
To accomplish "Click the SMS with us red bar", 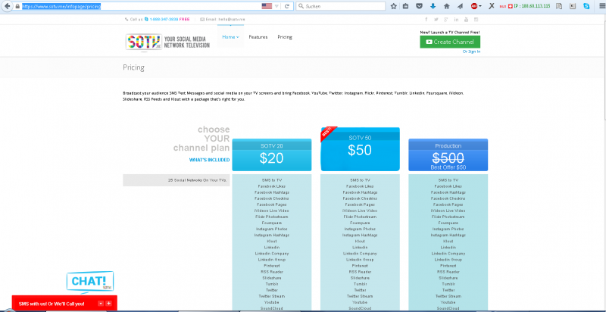I will tap(64, 304).
